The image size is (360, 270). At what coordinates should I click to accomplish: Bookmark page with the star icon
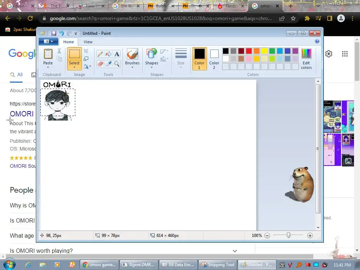coord(293,18)
